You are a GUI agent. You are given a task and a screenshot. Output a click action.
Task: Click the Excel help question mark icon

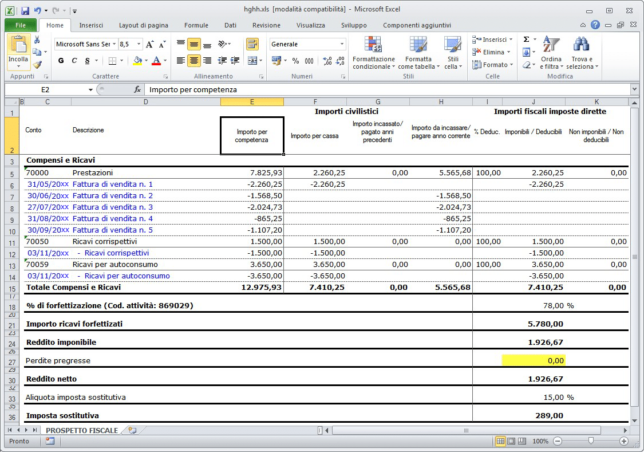point(595,25)
